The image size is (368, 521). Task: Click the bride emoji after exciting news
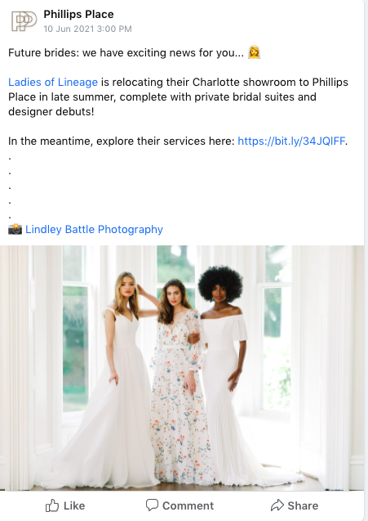coord(254,52)
